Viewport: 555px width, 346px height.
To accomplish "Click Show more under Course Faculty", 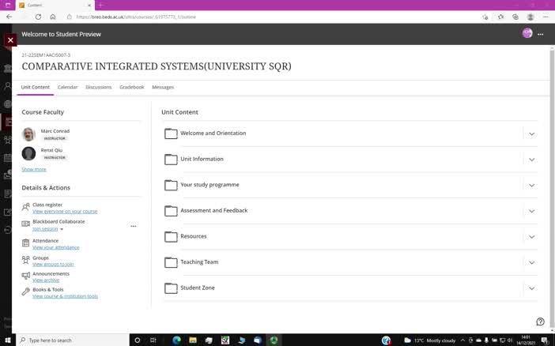I will 34,170.
